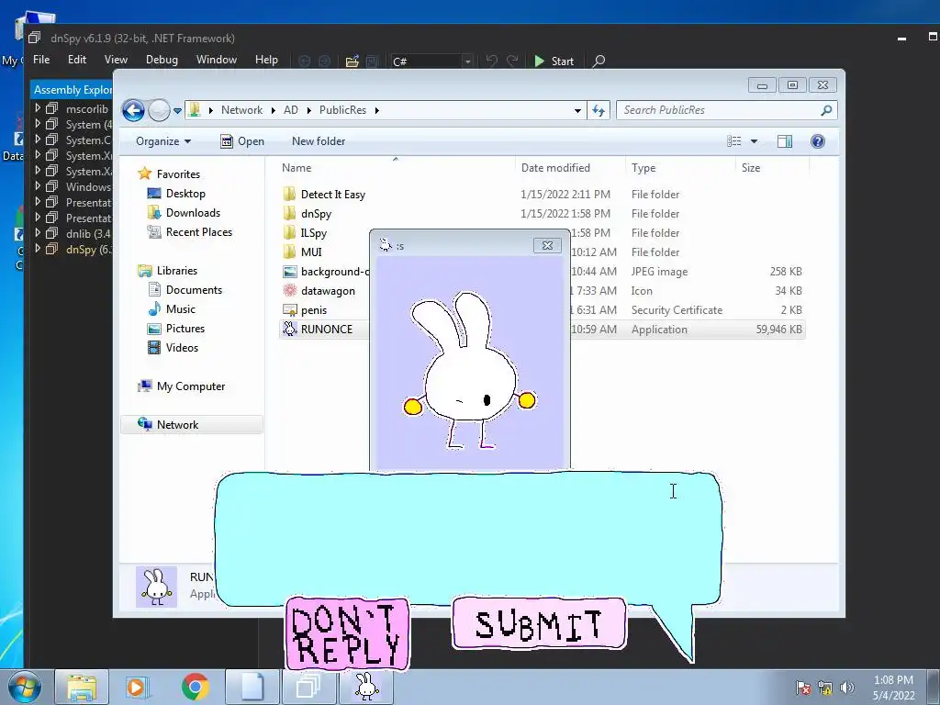940x705 pixels.
Task: Open dnSpy Debug menu
Action: 162,60
